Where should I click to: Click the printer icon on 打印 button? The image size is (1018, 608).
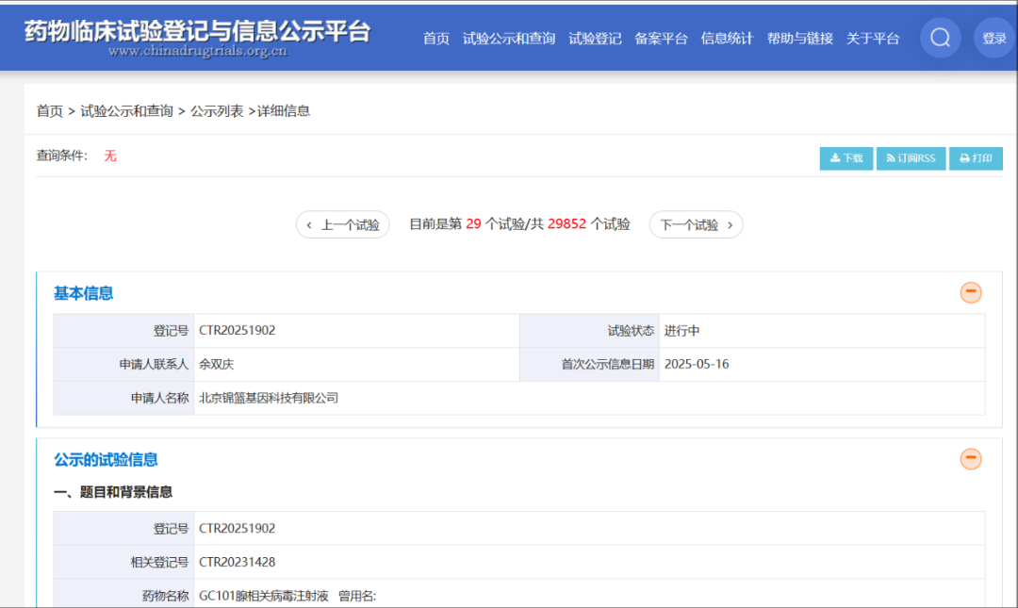[962, 157]
